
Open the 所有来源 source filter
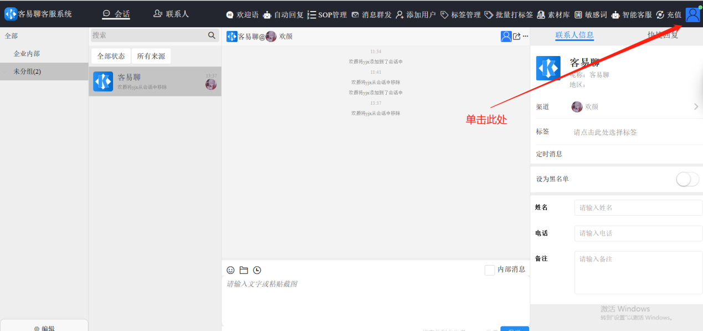[x=151, y=56]
